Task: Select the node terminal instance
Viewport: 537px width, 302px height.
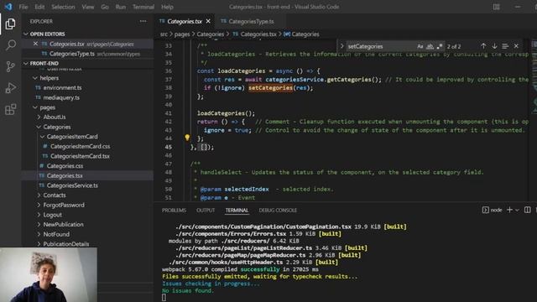Action: pyautogui.click(x=493, y=210)
